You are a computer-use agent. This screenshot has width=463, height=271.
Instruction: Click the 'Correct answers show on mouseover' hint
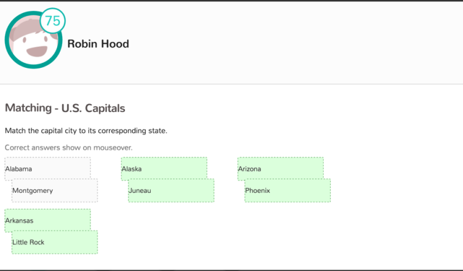(68, 147)
